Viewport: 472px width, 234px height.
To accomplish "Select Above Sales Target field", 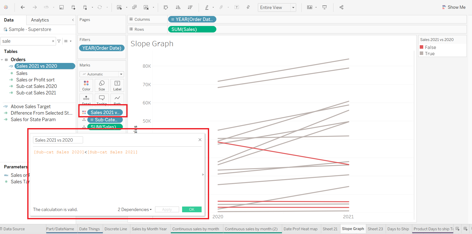I will click(31, 107).
